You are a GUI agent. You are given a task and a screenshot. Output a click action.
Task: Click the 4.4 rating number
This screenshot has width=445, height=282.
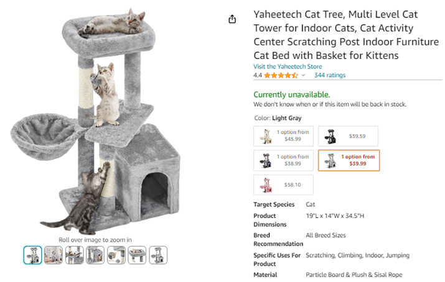(x=258, y=75)
